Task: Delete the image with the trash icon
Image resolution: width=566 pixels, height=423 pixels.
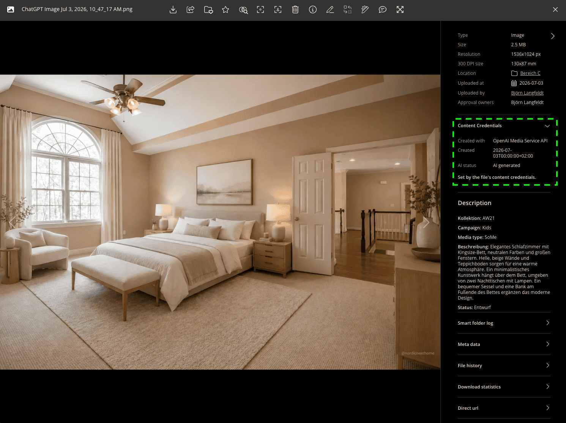Action: click(x=295, y=9)
